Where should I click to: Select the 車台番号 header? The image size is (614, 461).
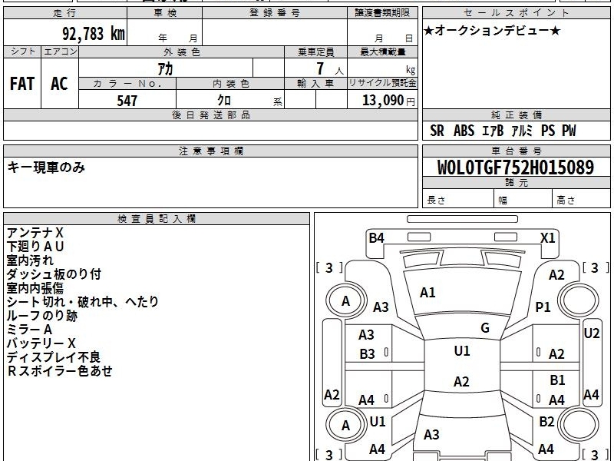point(516,151)
